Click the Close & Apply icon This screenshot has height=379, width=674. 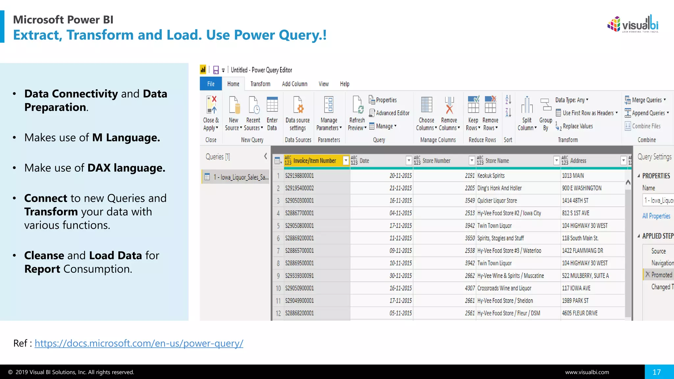click(x=211, y=105)
